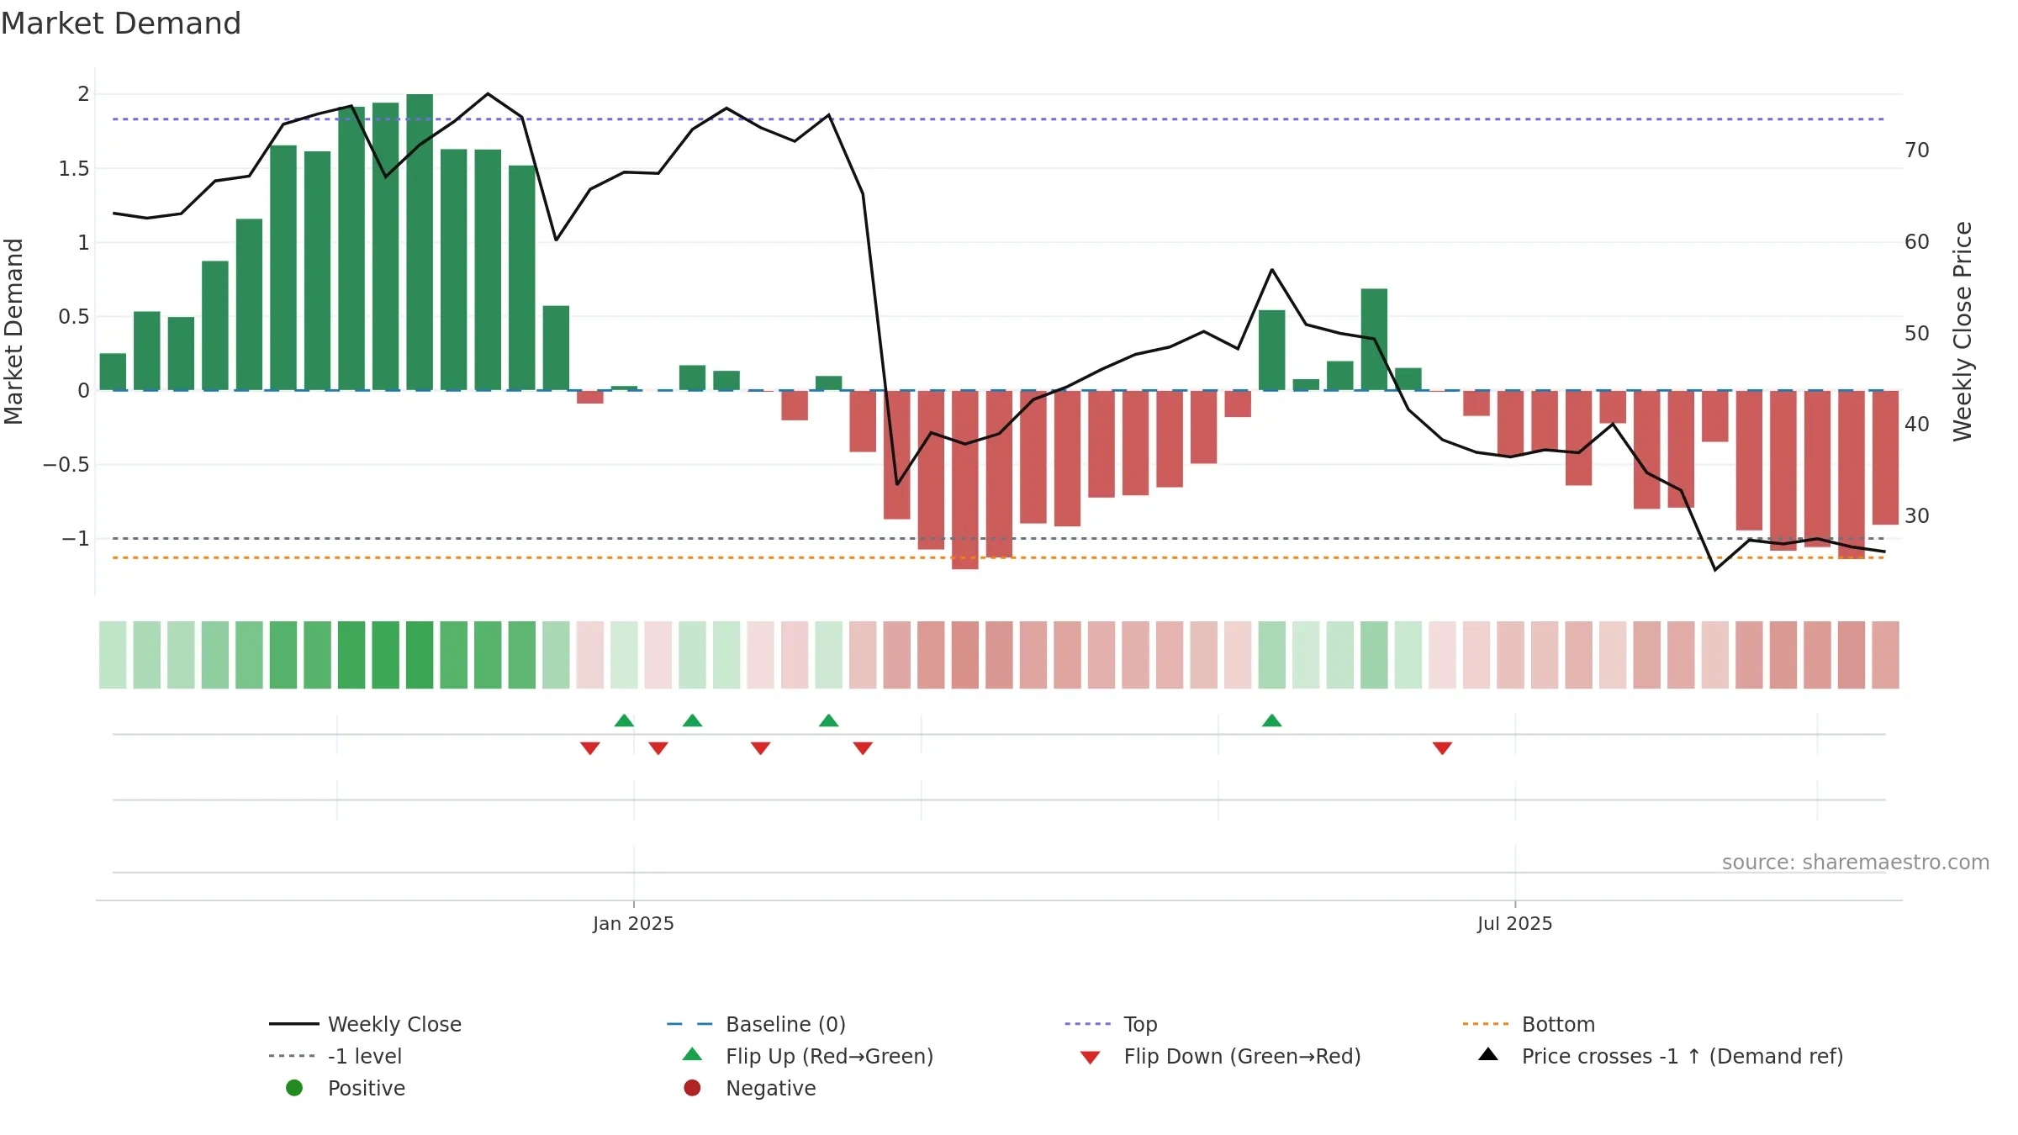Click the 1.5 tick on the demand axis
This screenshot has width=2018, height=1135.
(73, 169)
